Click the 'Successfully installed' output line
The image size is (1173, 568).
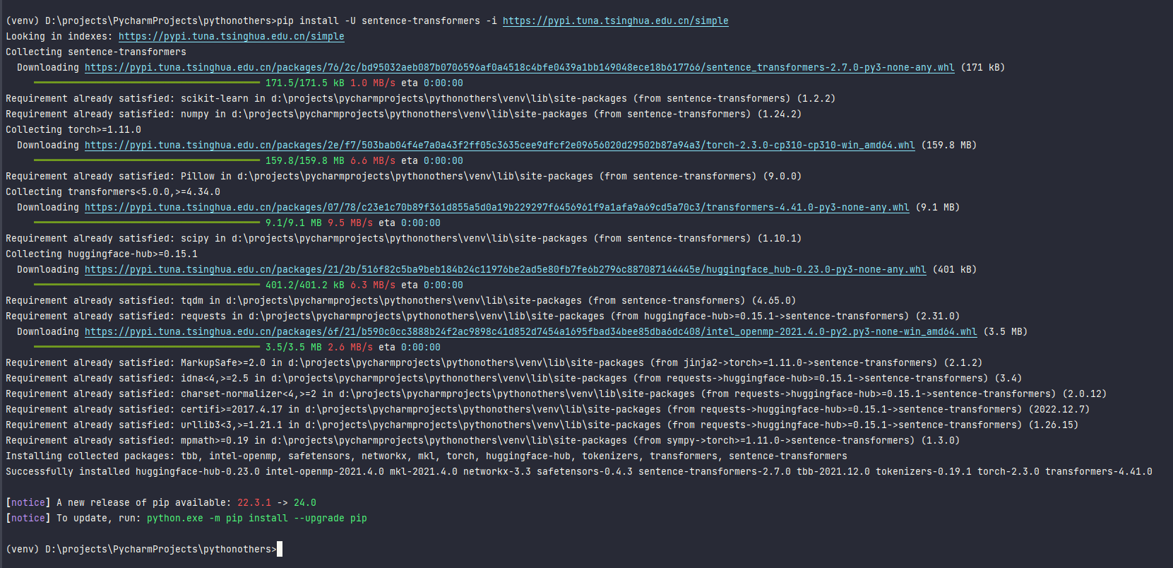point(578,472)
